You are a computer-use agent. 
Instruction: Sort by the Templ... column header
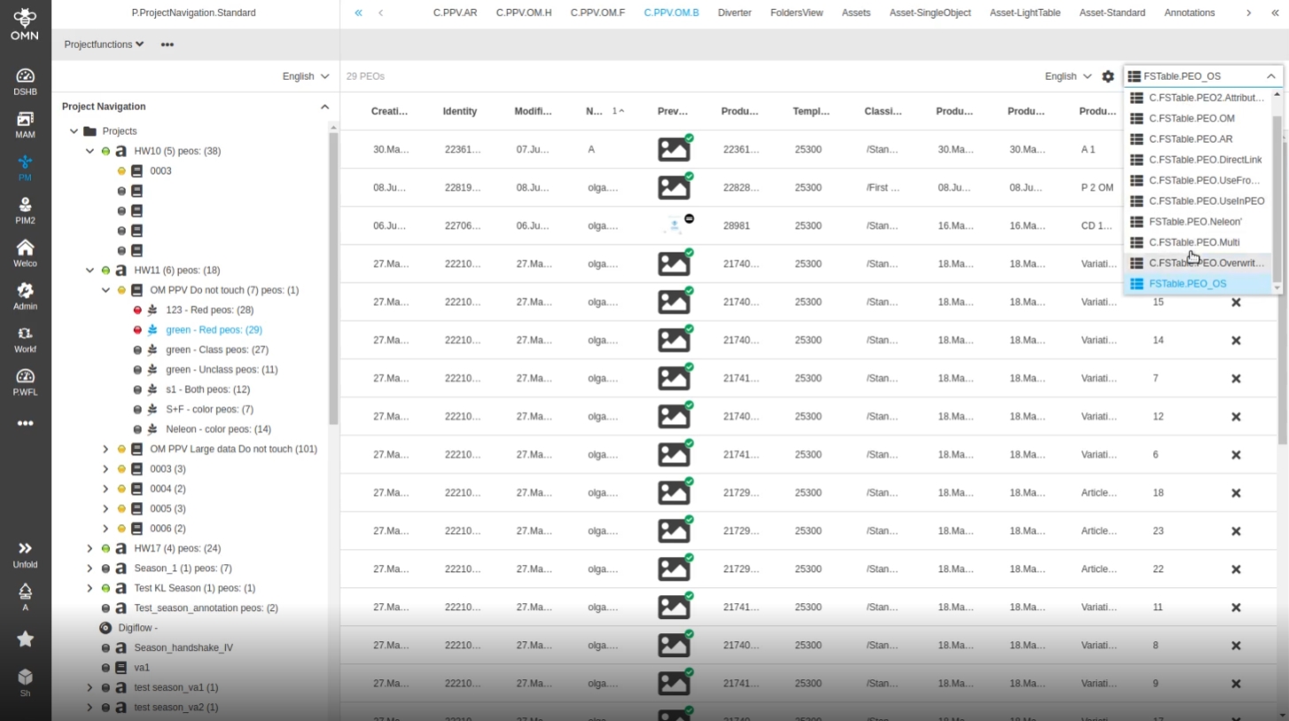coord(811,112)
